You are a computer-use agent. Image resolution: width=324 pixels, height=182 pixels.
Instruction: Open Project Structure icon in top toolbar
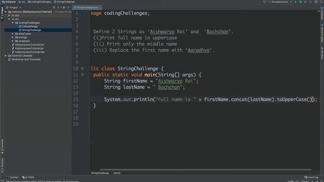click(x=316, y=2)
